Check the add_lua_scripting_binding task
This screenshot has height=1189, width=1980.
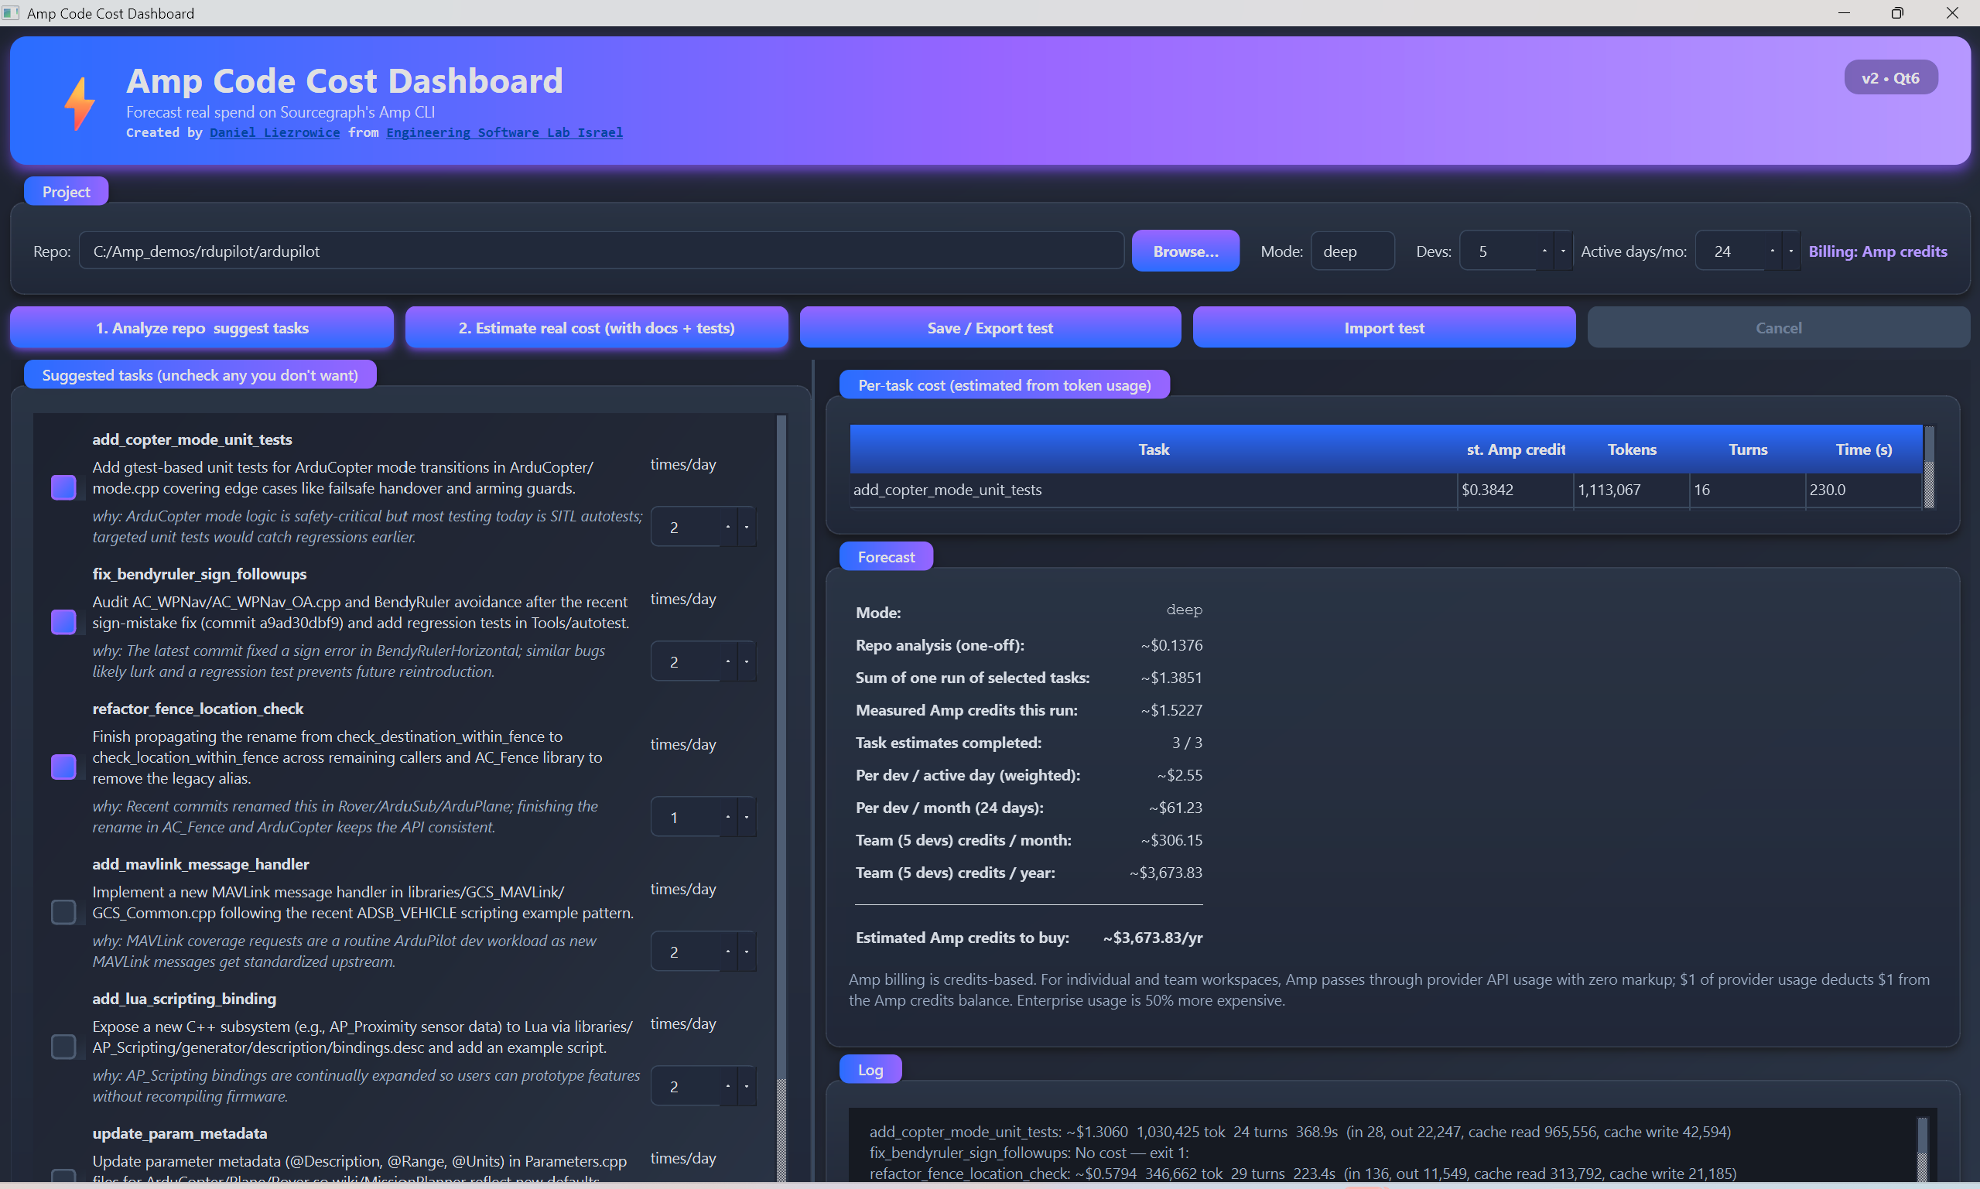(63, 1047)
